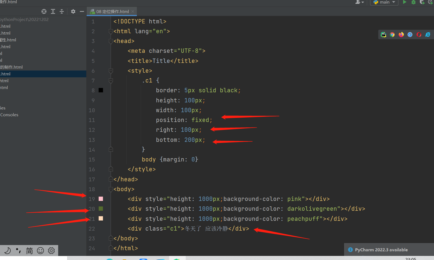Expand all items in project panel
This screenshot has height=260, width=434.
pos(53,11)
